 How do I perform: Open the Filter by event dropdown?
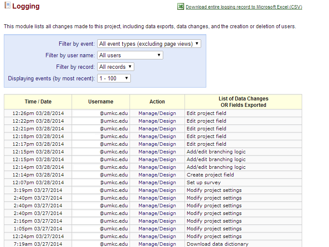pos(149,44)
